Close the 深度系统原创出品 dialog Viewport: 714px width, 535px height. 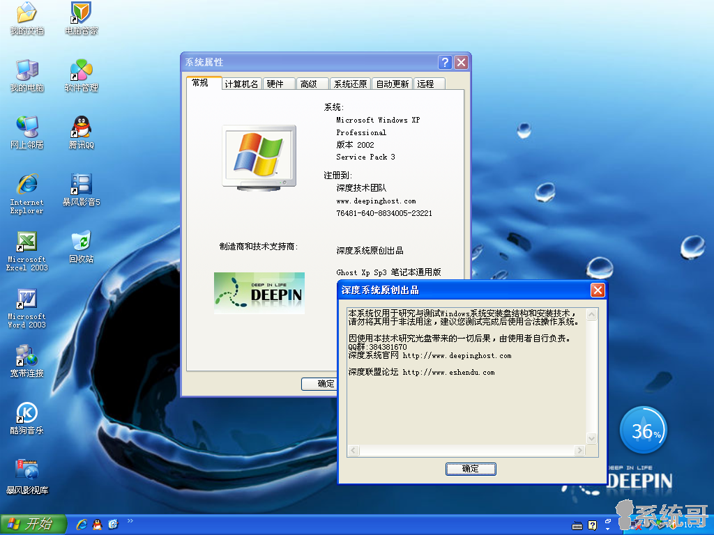[598, 290]
